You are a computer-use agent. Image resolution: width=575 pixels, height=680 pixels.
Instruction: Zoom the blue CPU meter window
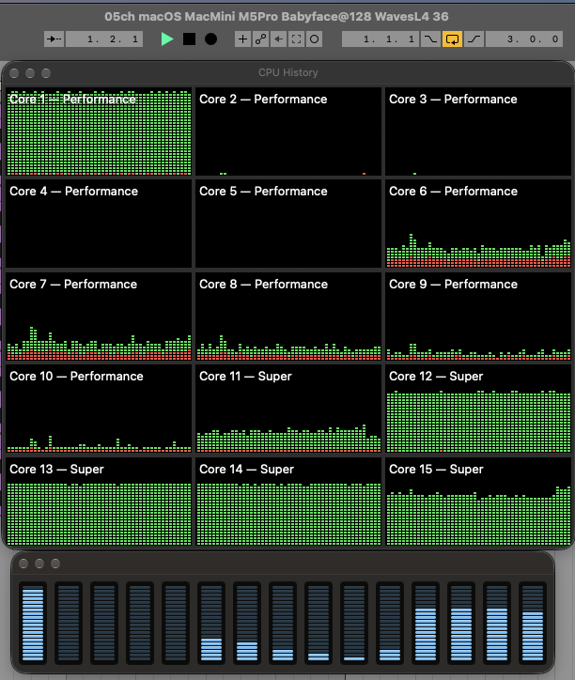[x=55, y=564]
